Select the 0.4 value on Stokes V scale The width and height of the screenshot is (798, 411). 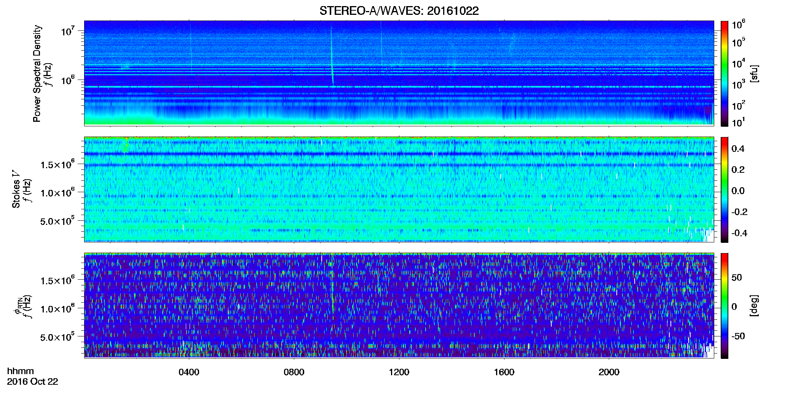(738, 149)
